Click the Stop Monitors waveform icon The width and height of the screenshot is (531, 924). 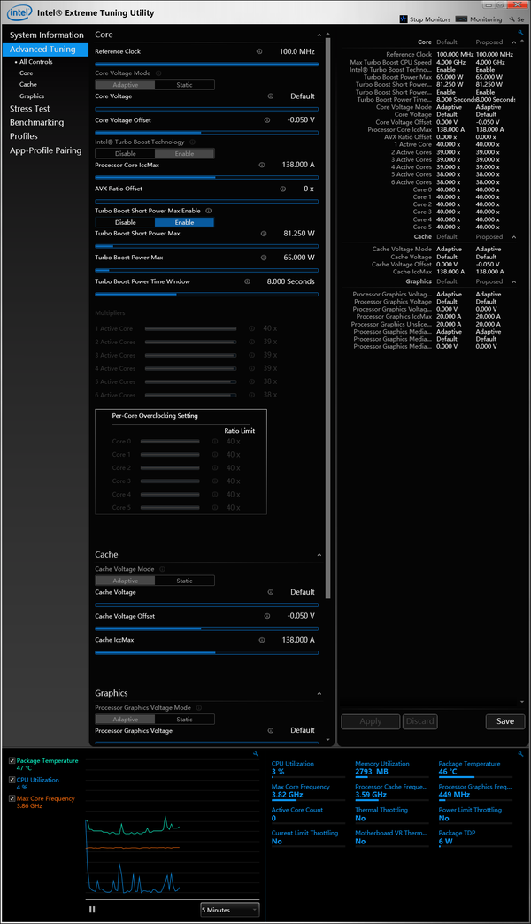403,19
